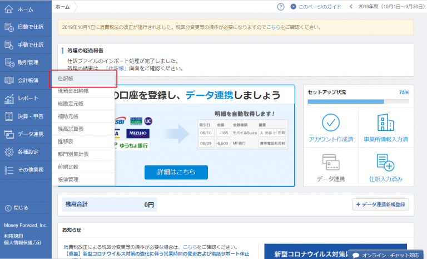Click the 決算・申告 sidebar icon

9,116
